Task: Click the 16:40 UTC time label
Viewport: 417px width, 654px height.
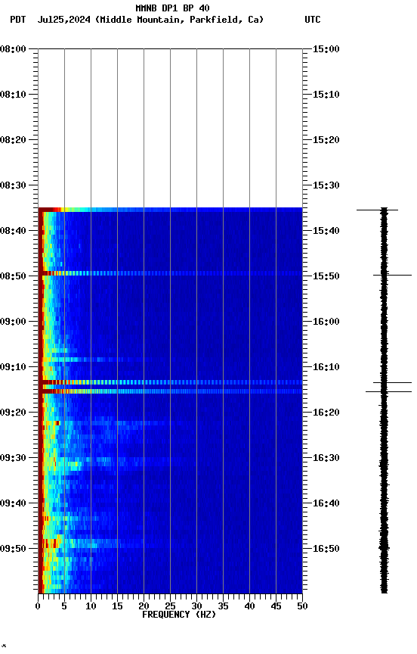Action: tap(326, 503)
